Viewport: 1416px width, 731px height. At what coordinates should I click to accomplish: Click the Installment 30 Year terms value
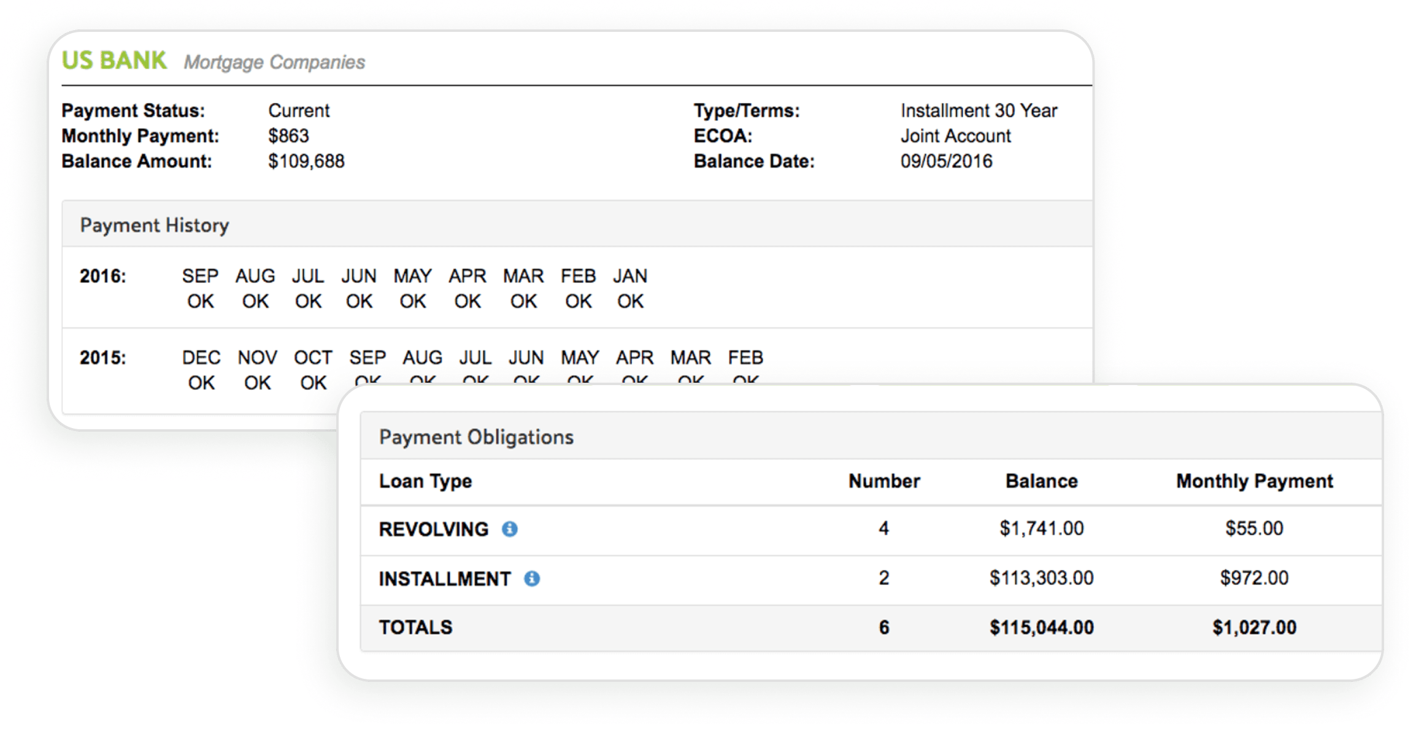pyautogui.click(x=979, y=110)
